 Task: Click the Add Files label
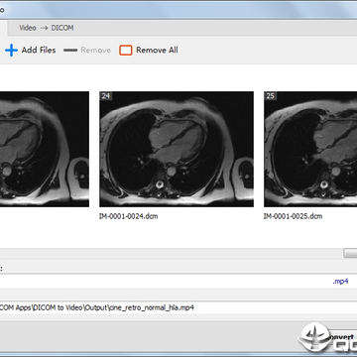(39, 51)
